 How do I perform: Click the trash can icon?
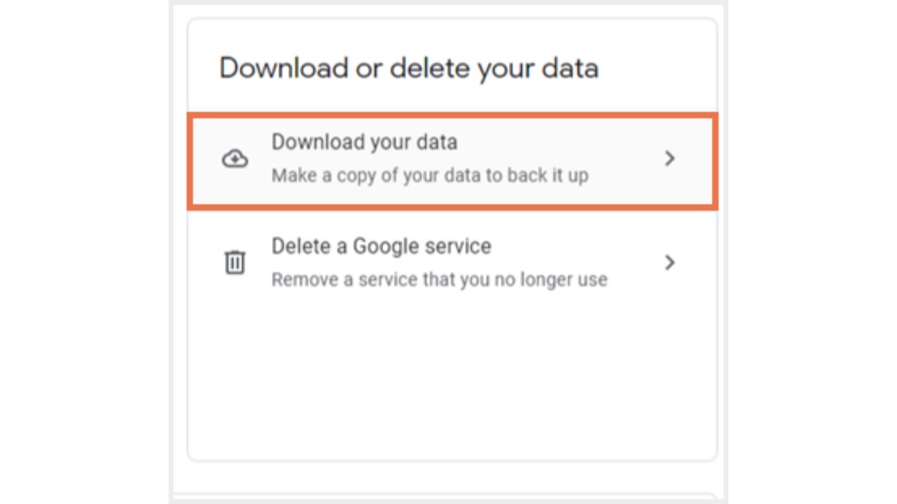pos(235,262)
